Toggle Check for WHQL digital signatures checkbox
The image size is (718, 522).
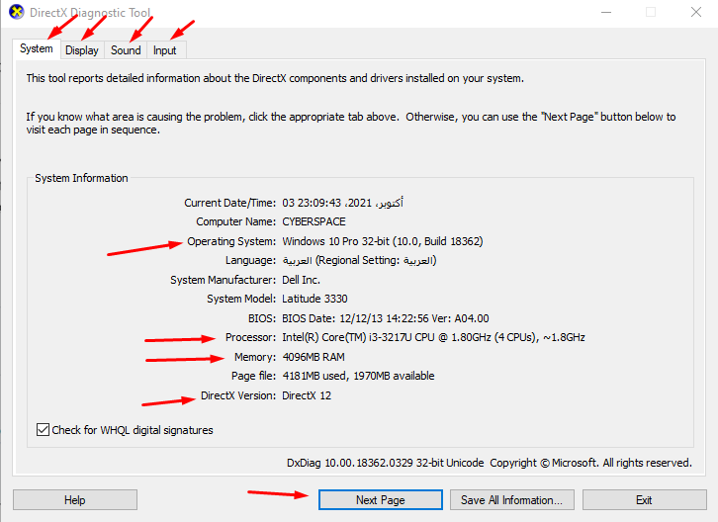43,429
